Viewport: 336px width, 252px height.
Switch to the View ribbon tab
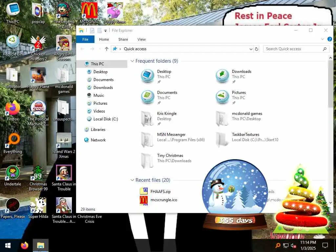(141, 39)
